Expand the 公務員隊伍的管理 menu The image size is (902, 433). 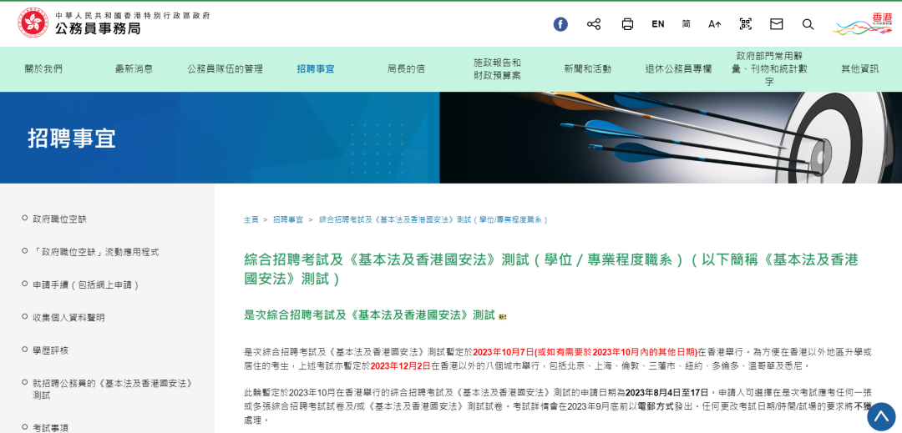pos(225,69)
